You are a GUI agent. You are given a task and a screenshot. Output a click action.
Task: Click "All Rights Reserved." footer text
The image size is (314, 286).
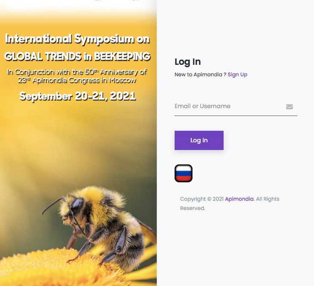(230, 204)
